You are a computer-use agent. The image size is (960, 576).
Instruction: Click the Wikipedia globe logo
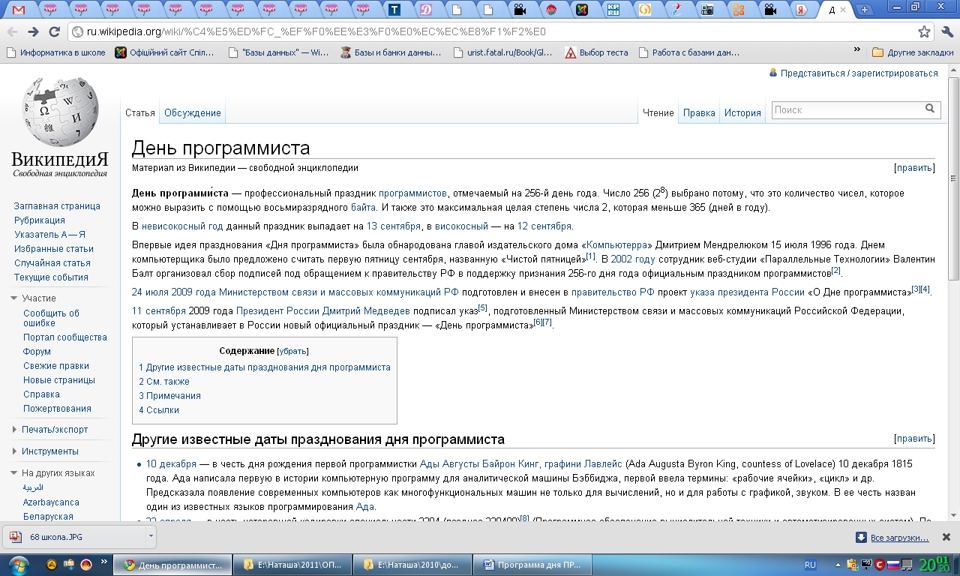click(60, 112)
